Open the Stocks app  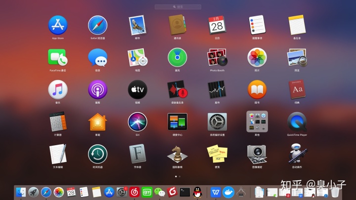click(x=217, y=89)
